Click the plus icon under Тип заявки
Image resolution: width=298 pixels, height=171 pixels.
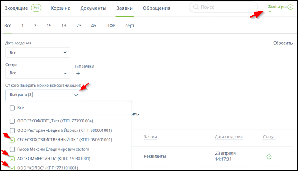click(78, 73)
